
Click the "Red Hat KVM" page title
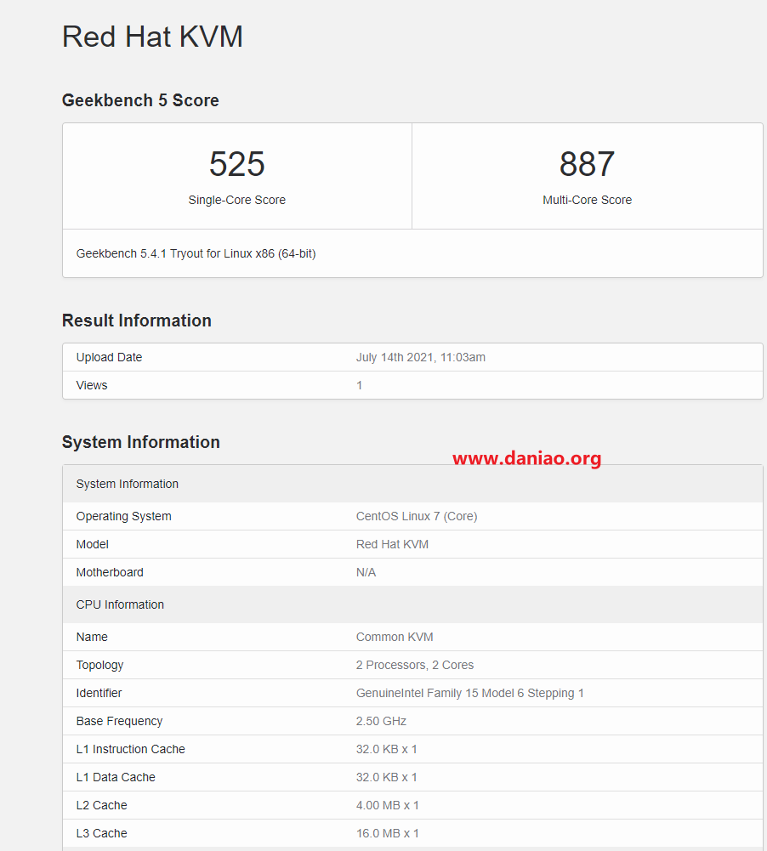[x=152, y=37]
